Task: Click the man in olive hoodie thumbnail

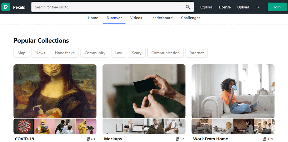Action: coord(154,126)
